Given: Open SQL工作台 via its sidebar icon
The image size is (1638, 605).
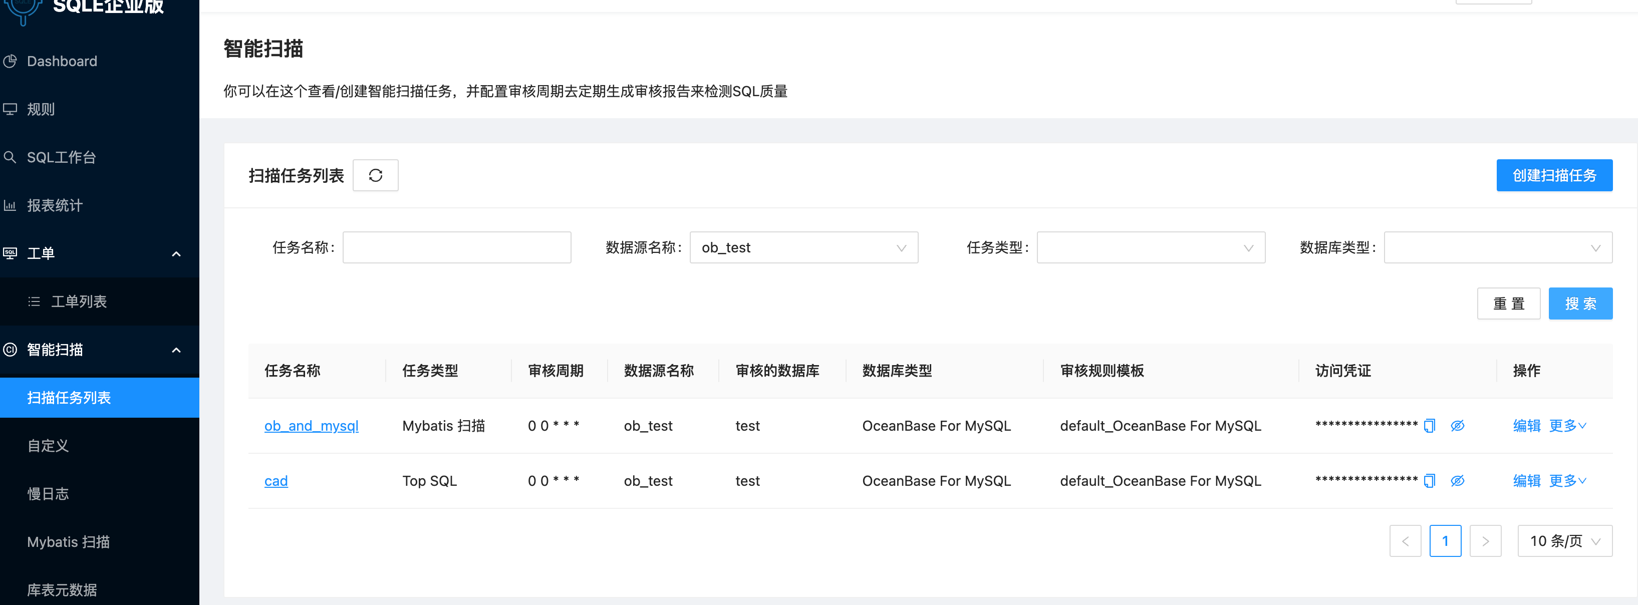Looking at the screenshot, I should coord(10,157).
